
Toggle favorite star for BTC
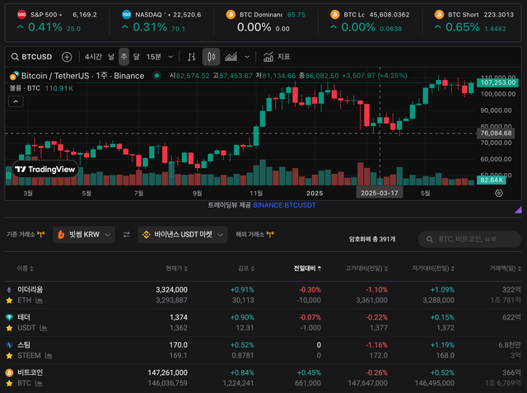click(9, 383)
